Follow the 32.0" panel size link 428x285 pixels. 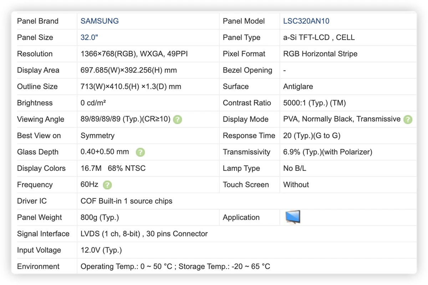point(89,37)
